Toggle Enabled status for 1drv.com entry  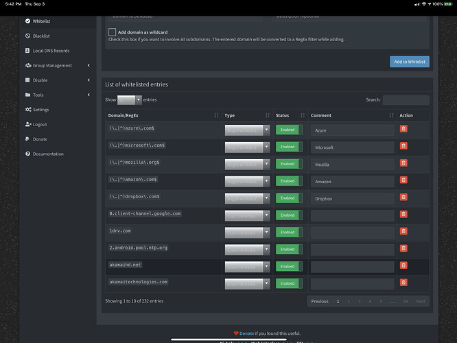click(x=289, y=233)
